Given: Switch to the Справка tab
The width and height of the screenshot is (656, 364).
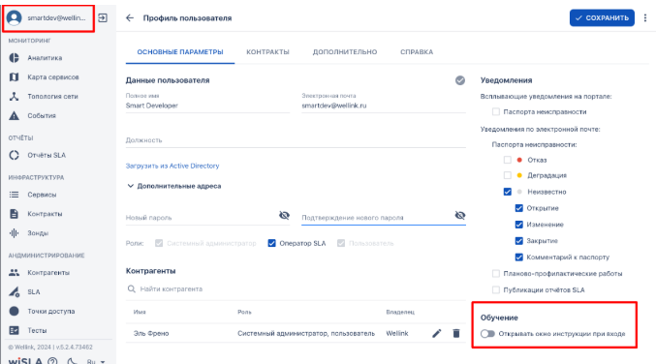Looking at the screenshot, I should [417, 52].
